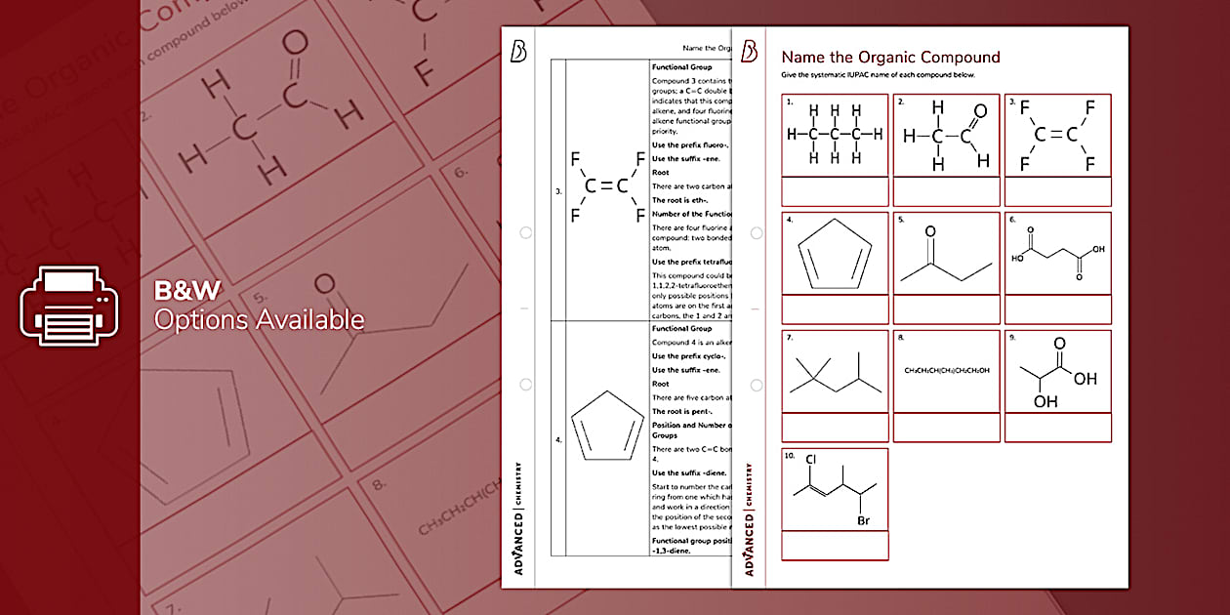
Task: Select the ethanal structure in box 2
Action: click(946, 136)
